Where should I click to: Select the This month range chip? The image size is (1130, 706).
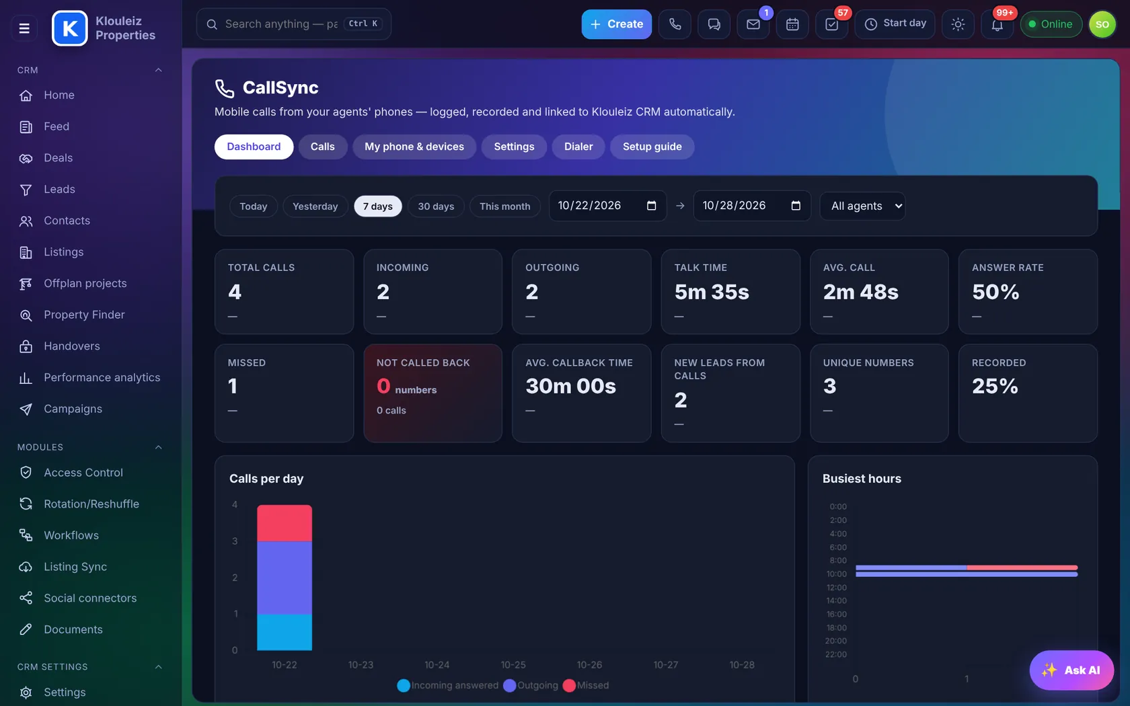pyautogui.click(x=504, y=206)
